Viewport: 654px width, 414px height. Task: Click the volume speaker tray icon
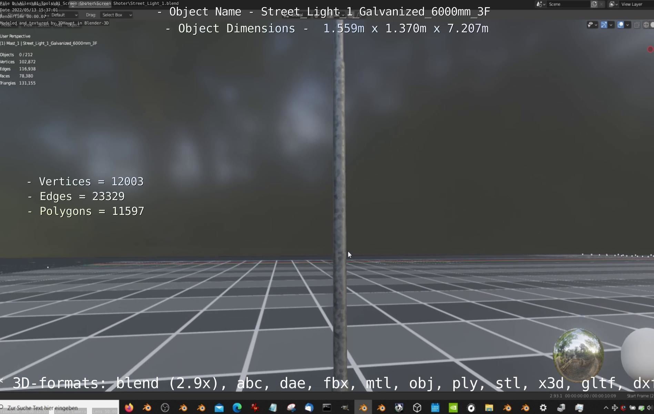tap(650, 408)
